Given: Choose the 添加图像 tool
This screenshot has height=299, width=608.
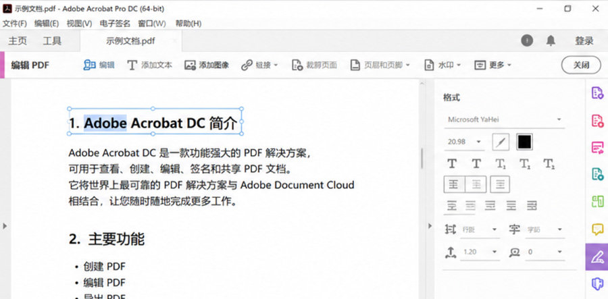Looking at the screenshot, I should [x=207, y=65].
